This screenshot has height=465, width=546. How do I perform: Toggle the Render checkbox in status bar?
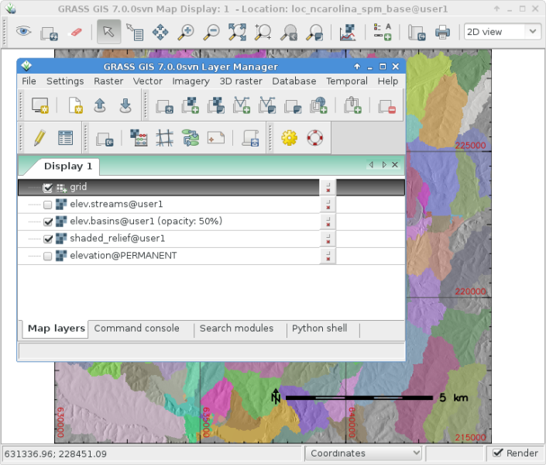(x=498, y=453)
